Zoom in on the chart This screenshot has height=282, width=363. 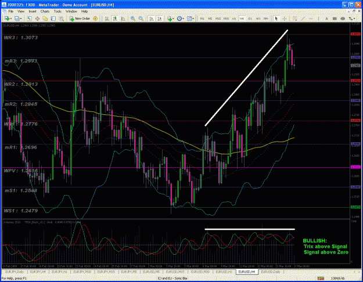point(133,19)
